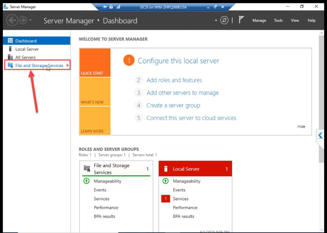Open Services in Local Server tile
The width and height of the screenshot is (327, 233).
click(181, 199)
